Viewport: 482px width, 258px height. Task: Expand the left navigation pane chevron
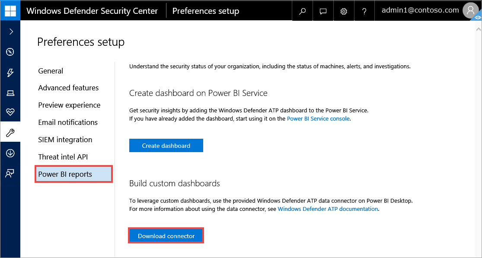pyautogui.click(x=11, y=32)
